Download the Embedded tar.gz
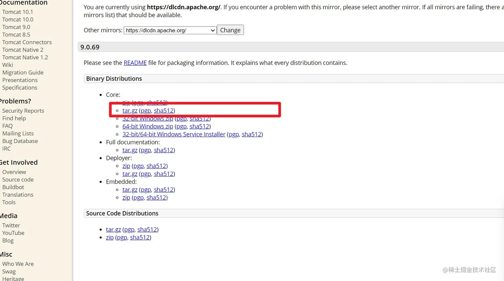This screenshot has width=504, height=281. click(130, 190)
